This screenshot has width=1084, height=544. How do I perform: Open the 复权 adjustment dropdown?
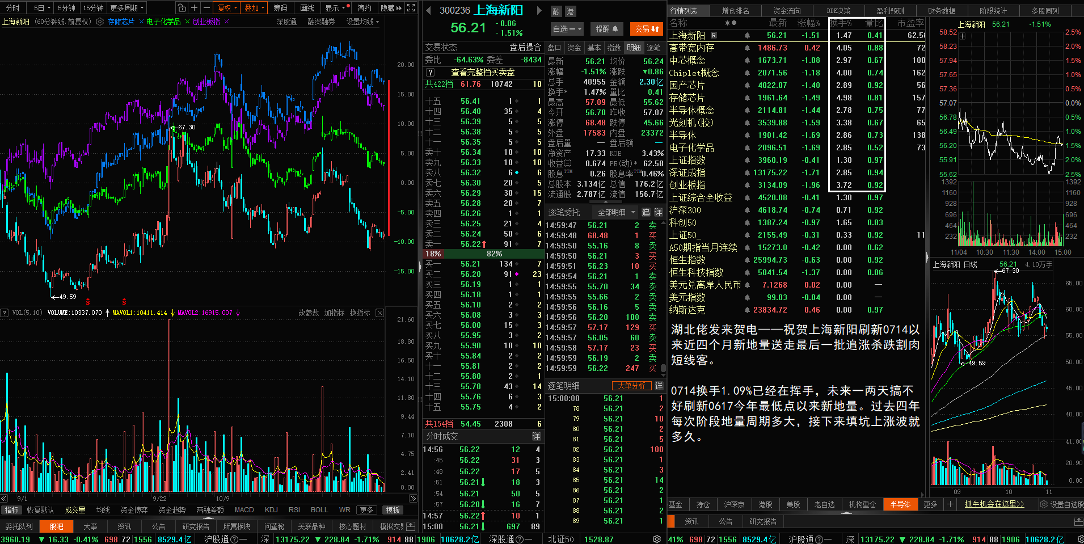227,8
